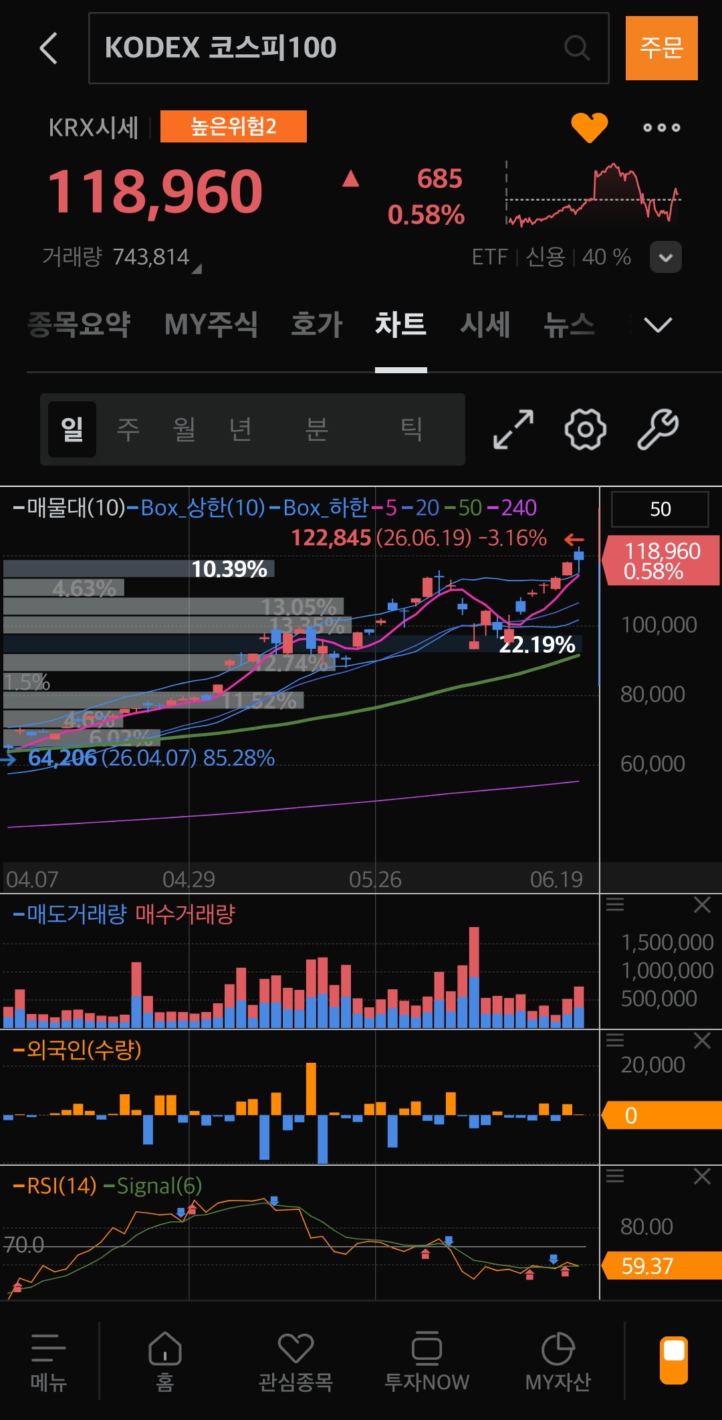Image resolution: width=722 pixels, height=1420 pixels.
Task: Tap the 신용 credit label
Action: 546,257
